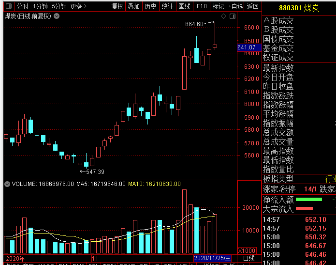Screen dimensions: 336x265
Task: Click the 统计 statistics button
Action: pos(167,7)
